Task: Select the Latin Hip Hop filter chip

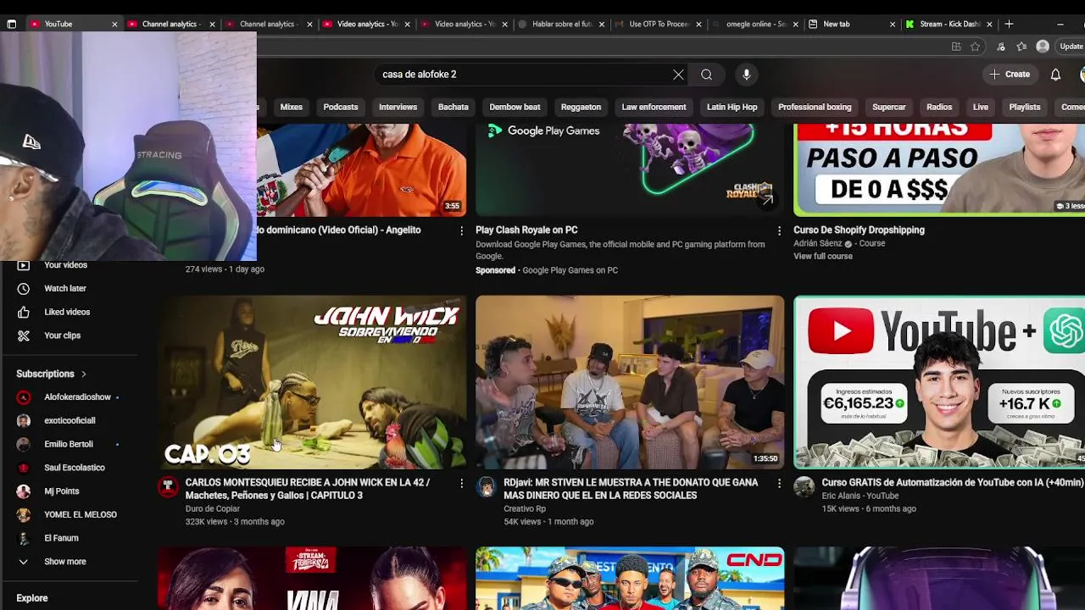Action: pos(732,107)
